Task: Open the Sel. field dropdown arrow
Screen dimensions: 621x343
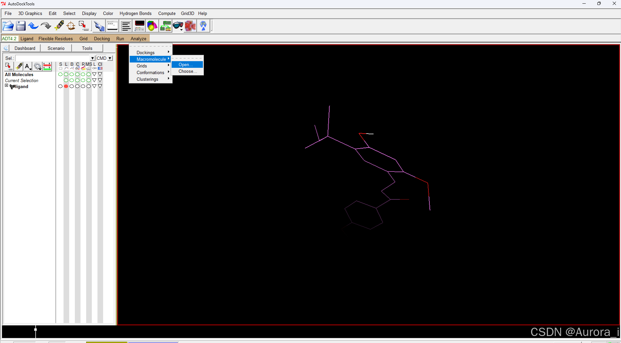Action: (x=93, y=58)
